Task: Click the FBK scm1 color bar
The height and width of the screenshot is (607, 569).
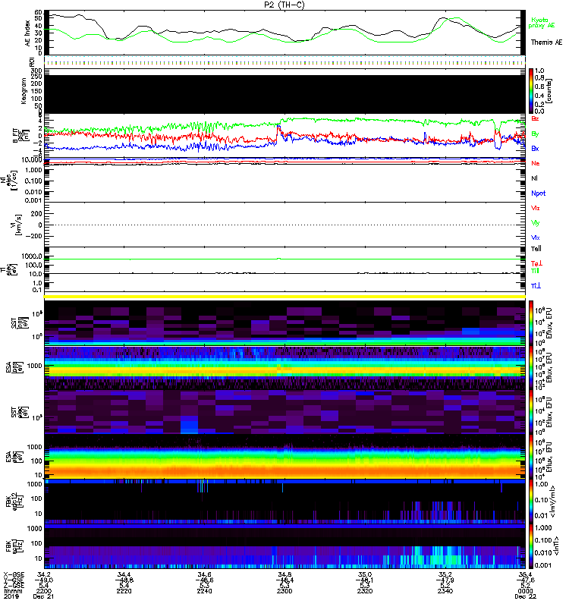Action: click(x=531, y=546)
